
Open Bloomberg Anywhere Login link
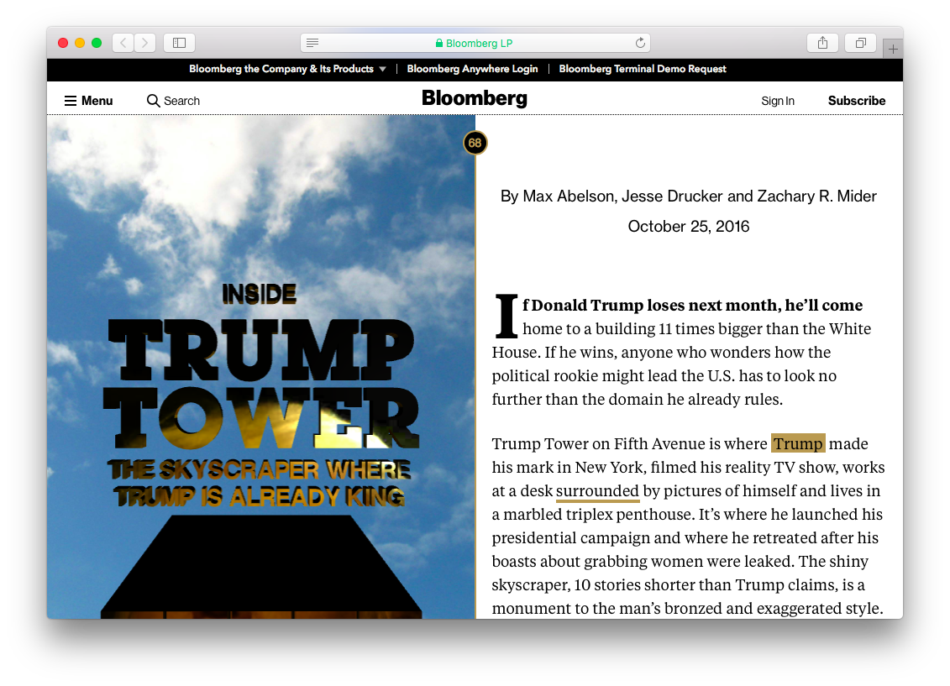pyautogui.click(x=473, y=69)
